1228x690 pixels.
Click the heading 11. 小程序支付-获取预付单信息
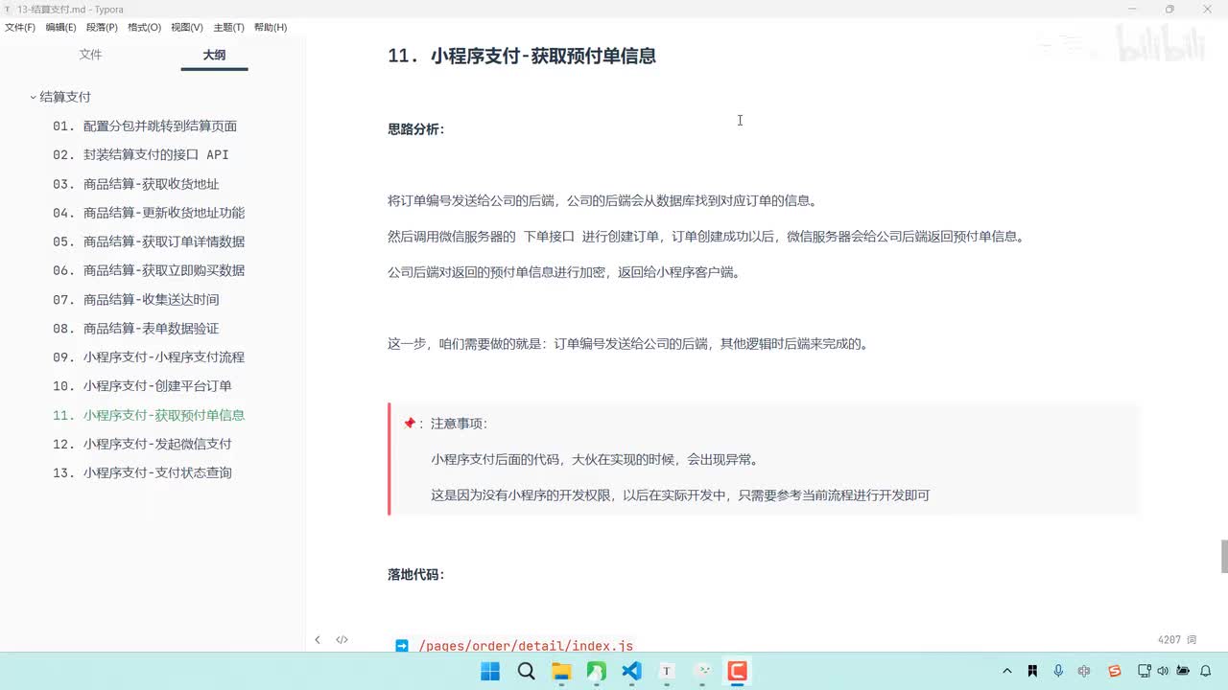[522, 56]
